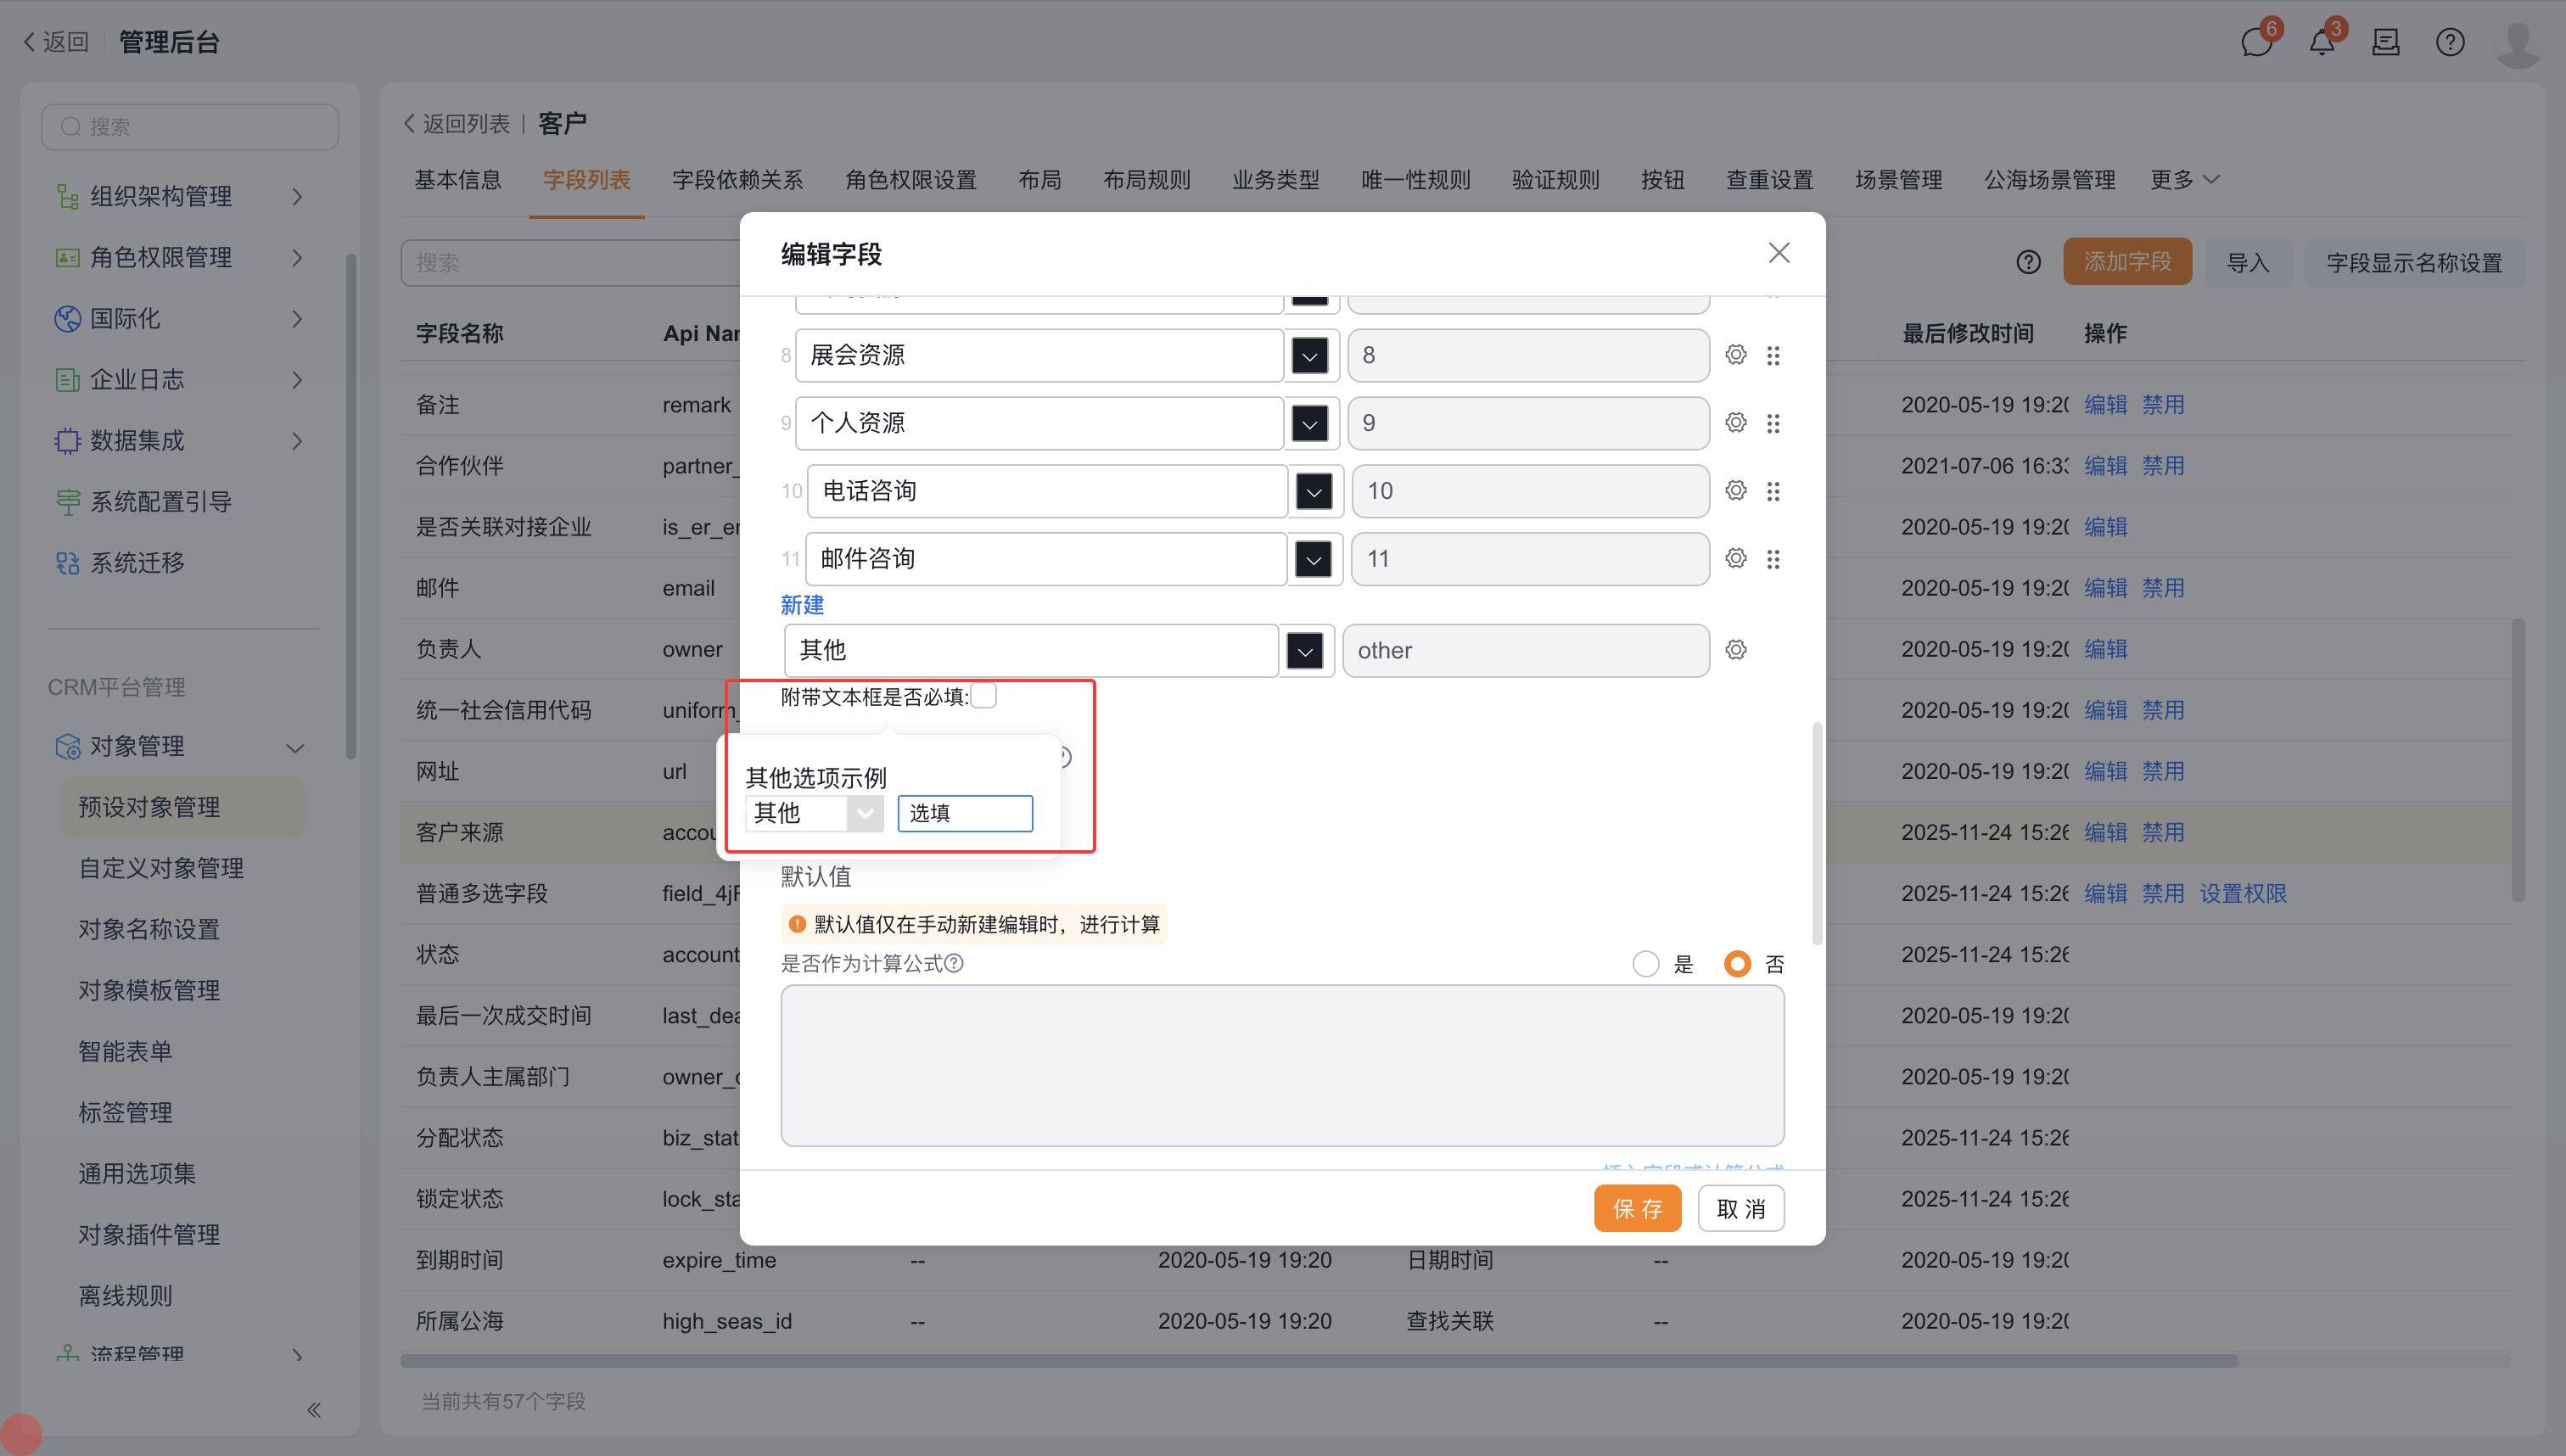The image size is (2566, 1456).
Task: Click settings gear for 邮件咨询 option
Action: [1735, 559]
